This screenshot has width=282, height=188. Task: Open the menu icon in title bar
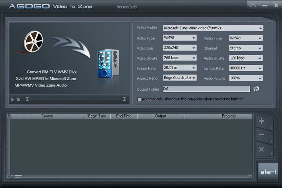click(253, 6)
